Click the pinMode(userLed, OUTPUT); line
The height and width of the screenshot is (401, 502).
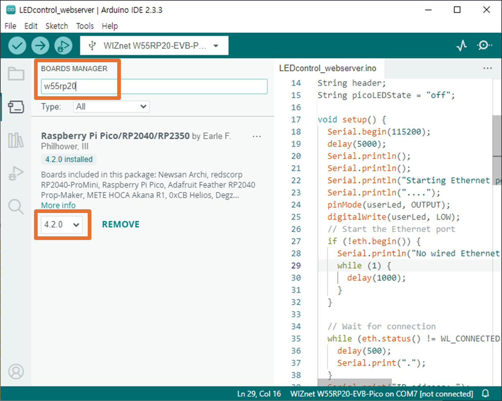pyautogui.click(x=389, y=205)
